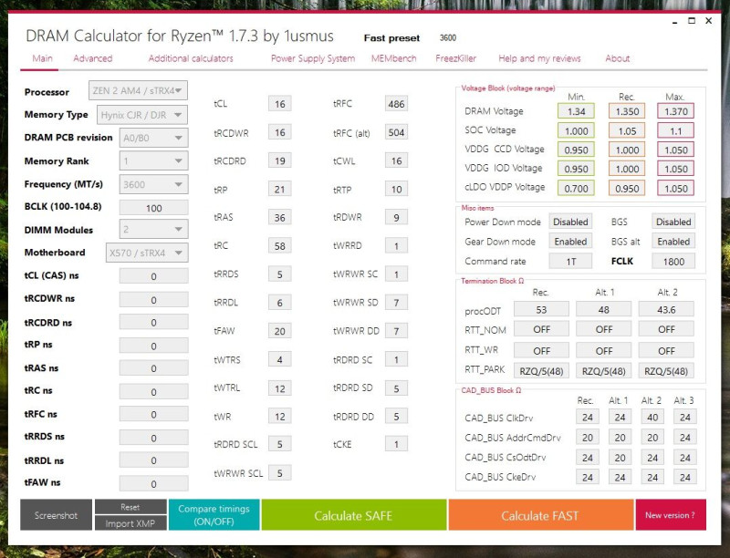Expand the DRAM PCB revision dropdown
This screenshot has height=558, width=730.
(153, 138)
